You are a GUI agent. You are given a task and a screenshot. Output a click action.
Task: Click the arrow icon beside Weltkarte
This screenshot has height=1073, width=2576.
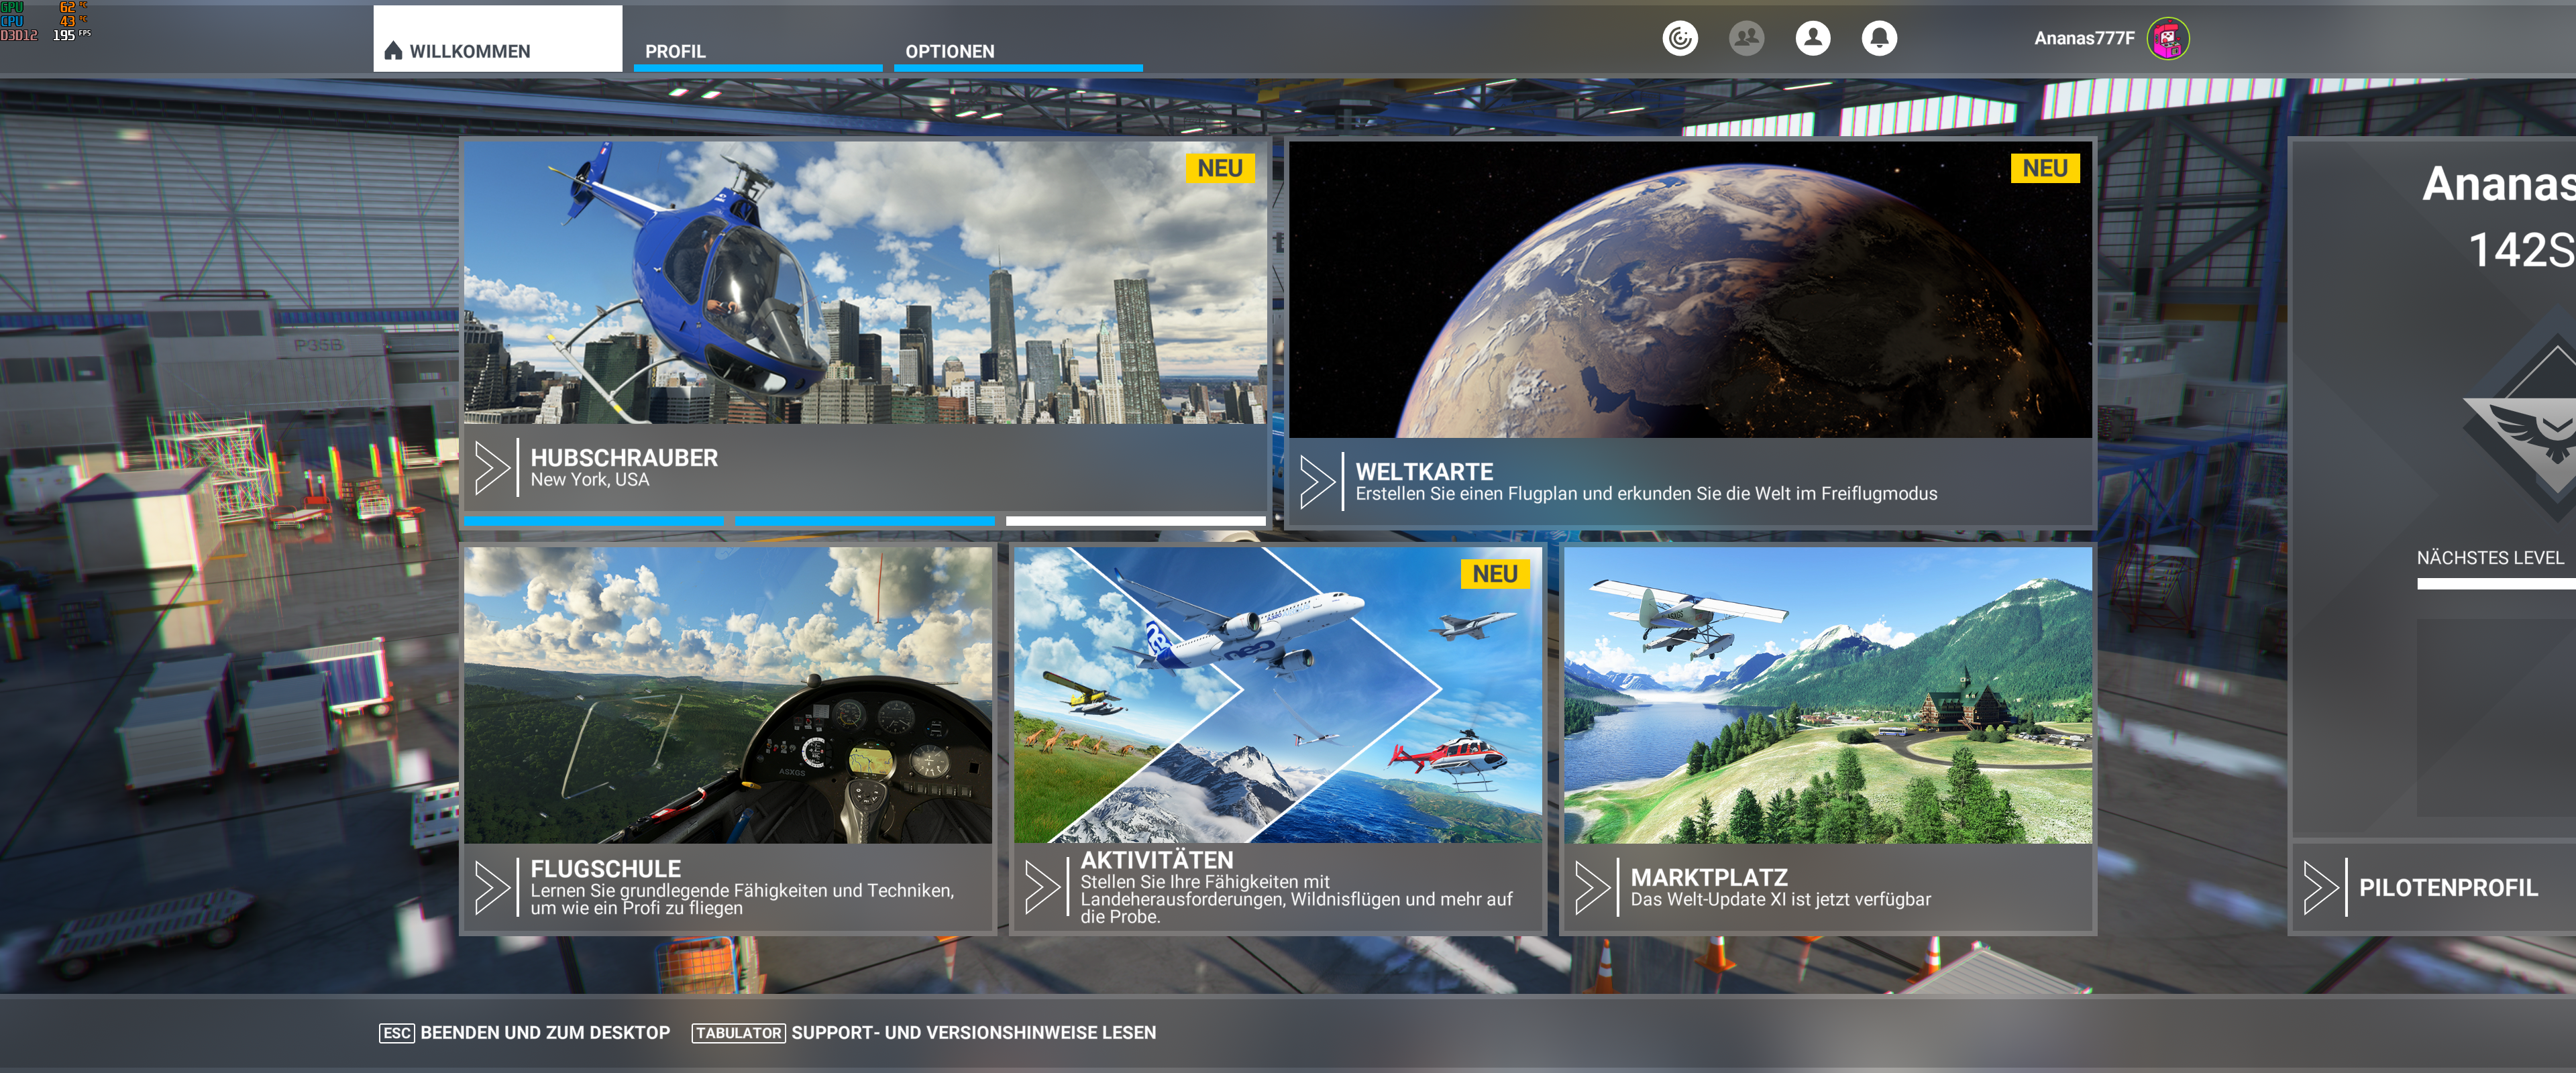(x=1316, y=482)
